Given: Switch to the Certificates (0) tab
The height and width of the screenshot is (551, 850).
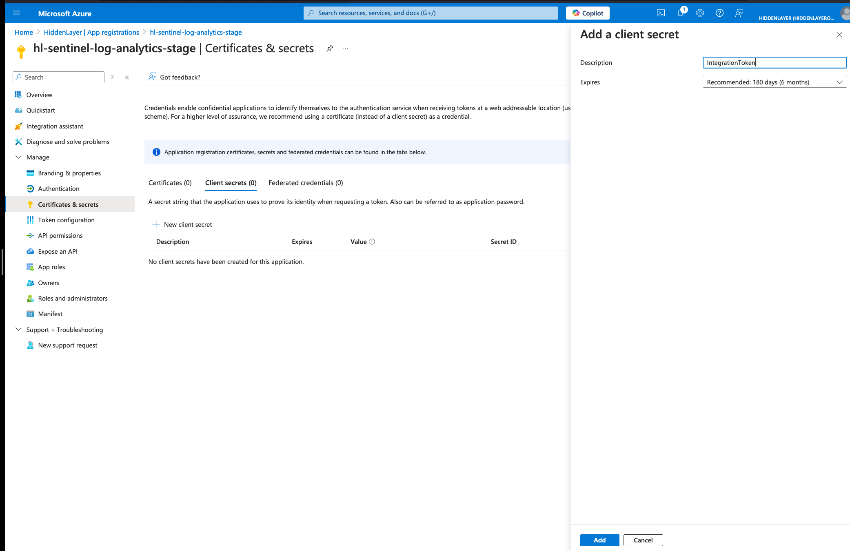Looking at the screenshot, I should 170,183.
